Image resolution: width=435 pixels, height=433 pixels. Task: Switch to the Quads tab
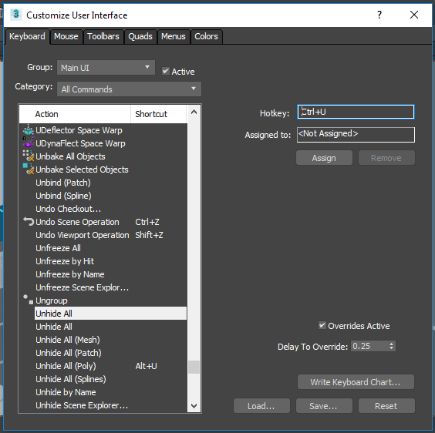point(140,36)
